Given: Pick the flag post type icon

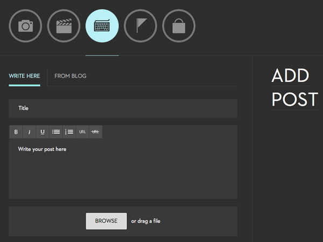Looking at the screenshot, I should click(x=141, y=26).
